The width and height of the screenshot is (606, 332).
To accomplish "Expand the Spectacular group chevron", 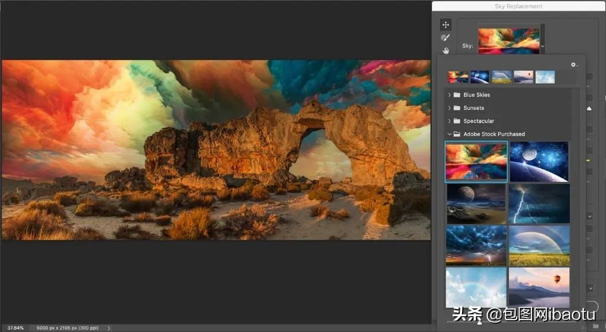I will pos(449,121).
